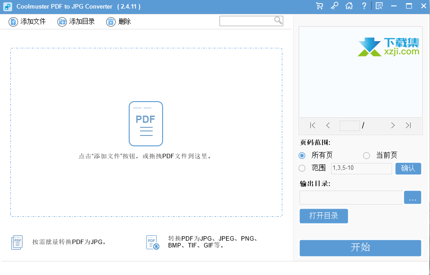Open the help question mark icon
This screenshot has height=275, width=430.
pyautogui.click(x=364, y=6)
